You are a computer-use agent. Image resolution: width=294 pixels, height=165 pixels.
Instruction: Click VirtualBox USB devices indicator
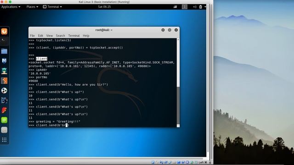[170, 162]
